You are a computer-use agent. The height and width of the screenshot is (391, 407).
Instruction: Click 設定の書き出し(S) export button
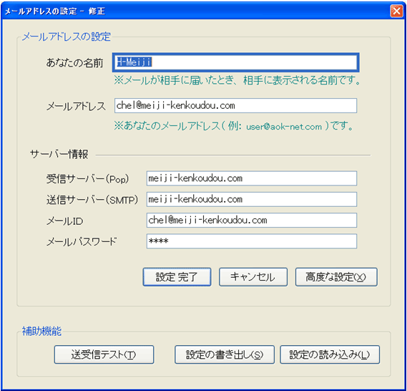point(225,354)
